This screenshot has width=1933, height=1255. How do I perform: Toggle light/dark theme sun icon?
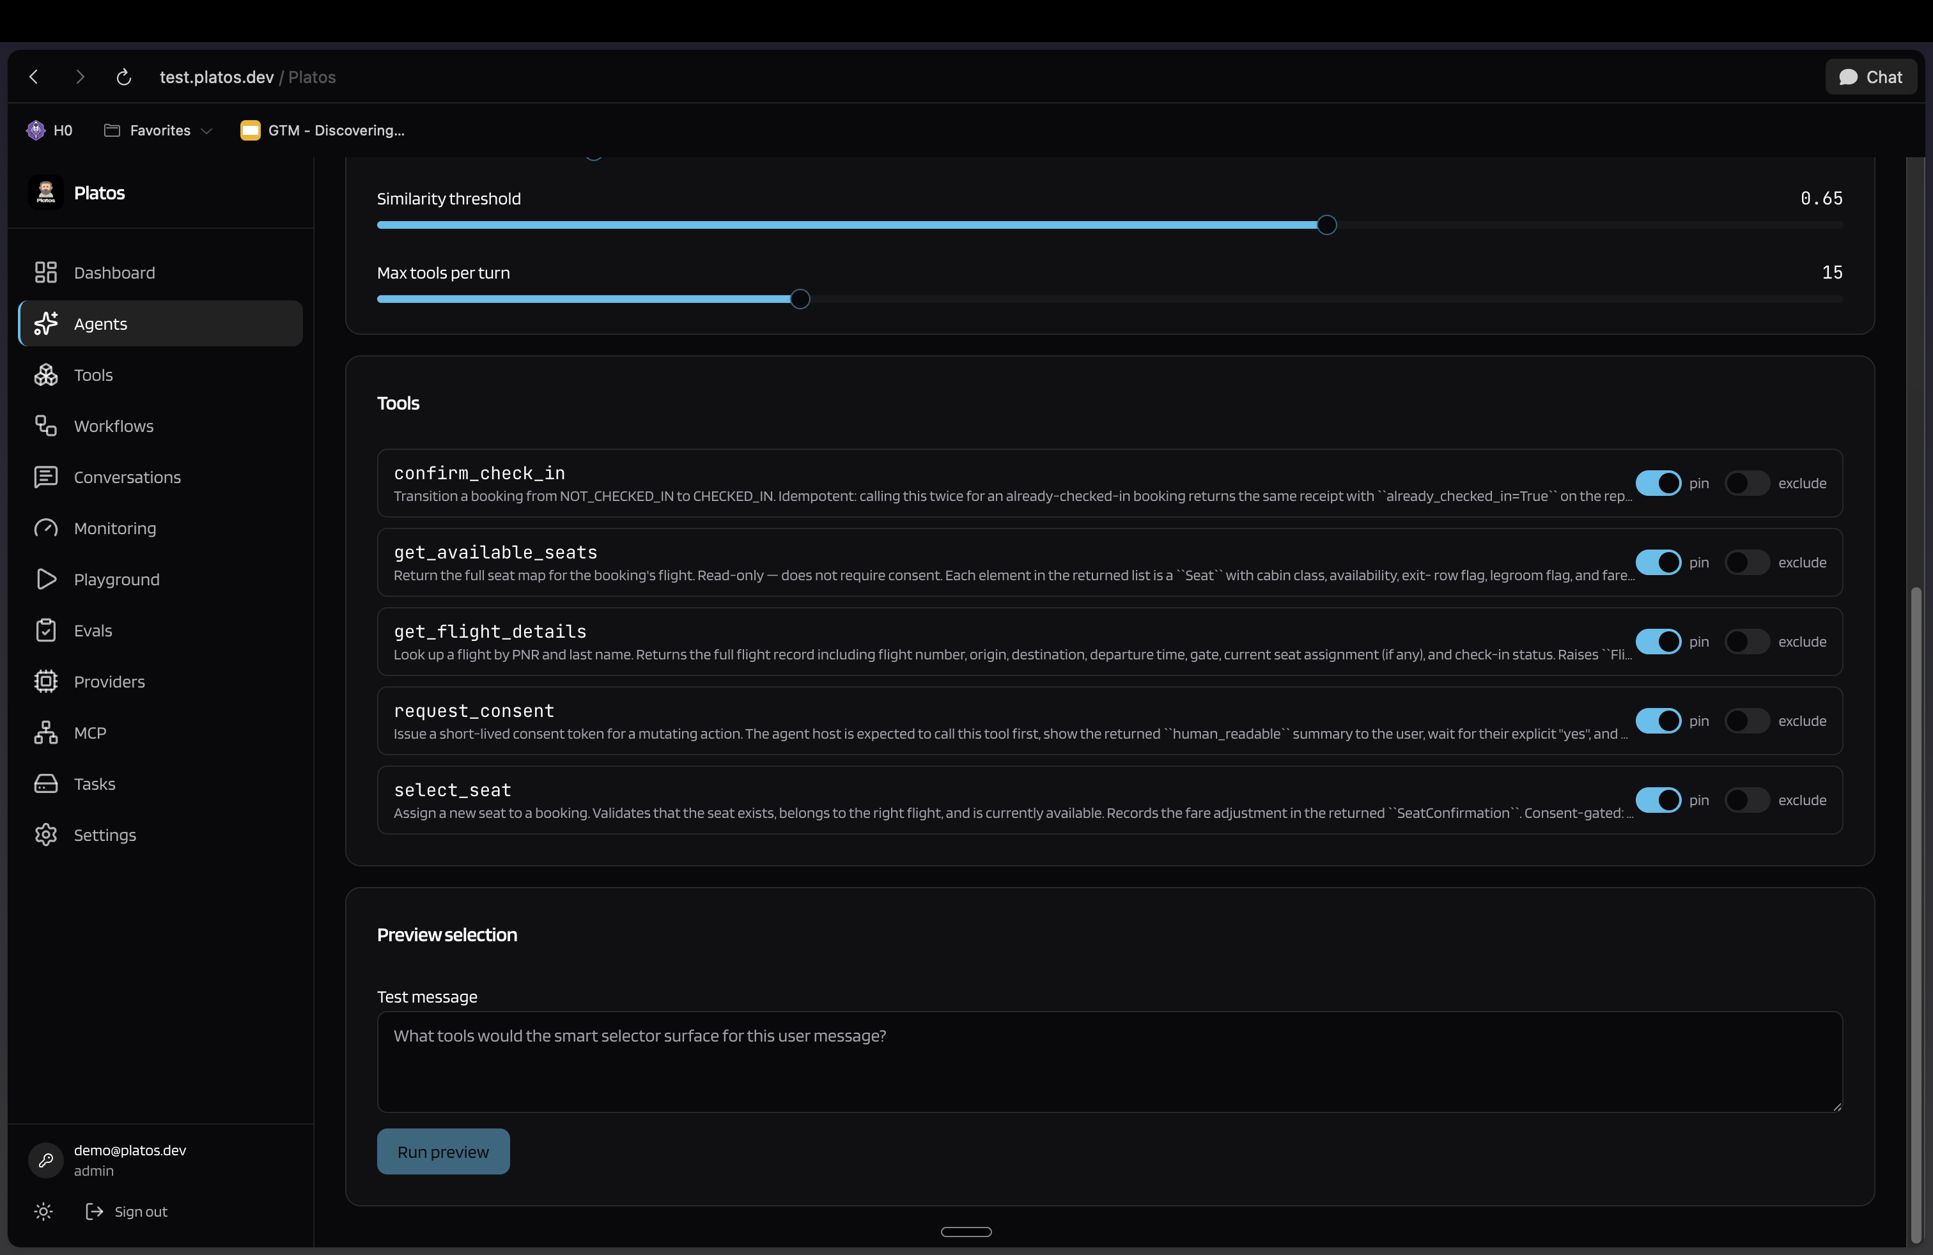[x=44, y=1211]
